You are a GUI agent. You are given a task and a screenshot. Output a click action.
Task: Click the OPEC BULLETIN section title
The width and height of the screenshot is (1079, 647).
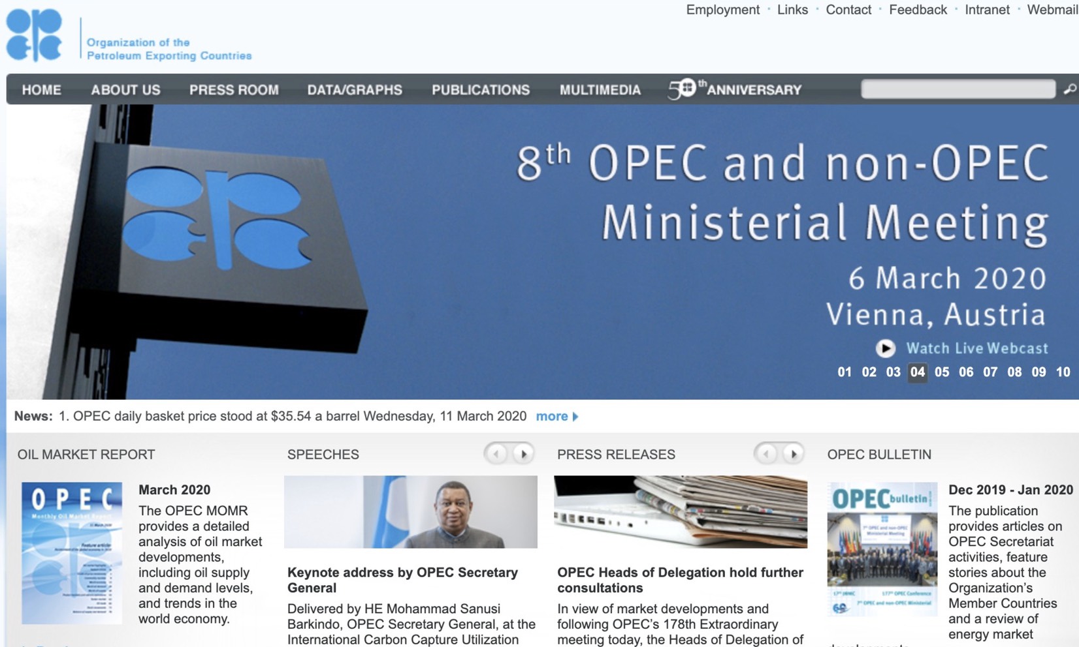(x=879, y=455)
